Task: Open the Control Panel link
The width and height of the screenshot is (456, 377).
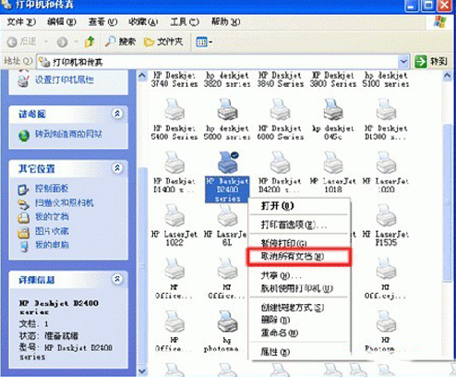Action: click(x=52, y=188)
